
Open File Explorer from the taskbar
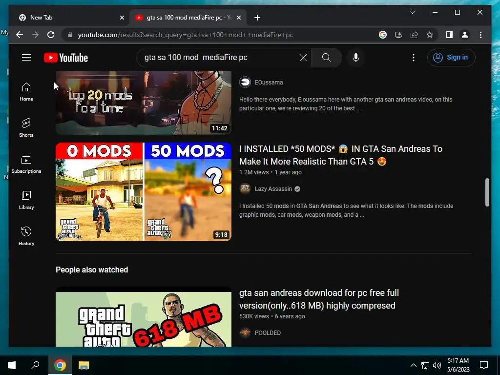pos(84,365)
